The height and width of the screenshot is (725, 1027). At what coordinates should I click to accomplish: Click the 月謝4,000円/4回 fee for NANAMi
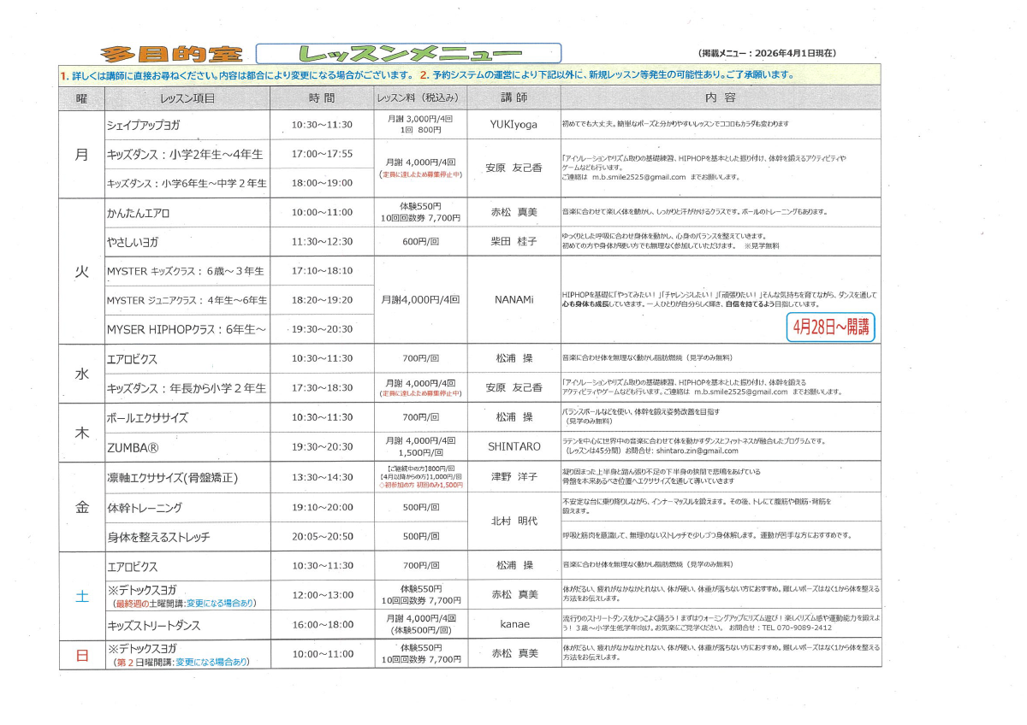tap(420, 300)
